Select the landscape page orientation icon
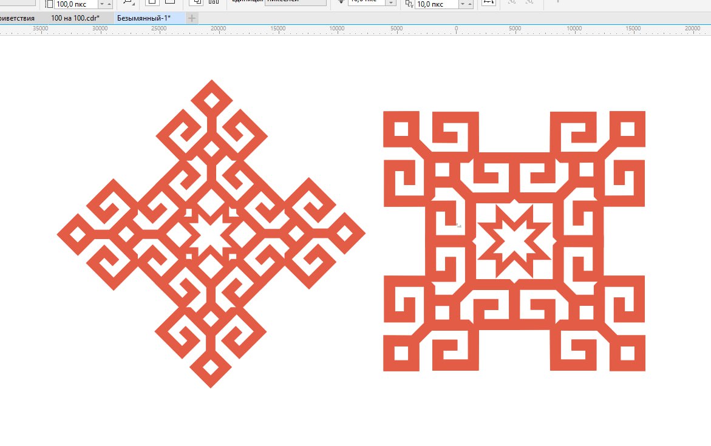Viewport: 711px width, 446px height. (170, 2)
